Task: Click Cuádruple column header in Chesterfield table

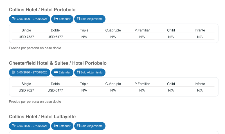Action: 113,84
